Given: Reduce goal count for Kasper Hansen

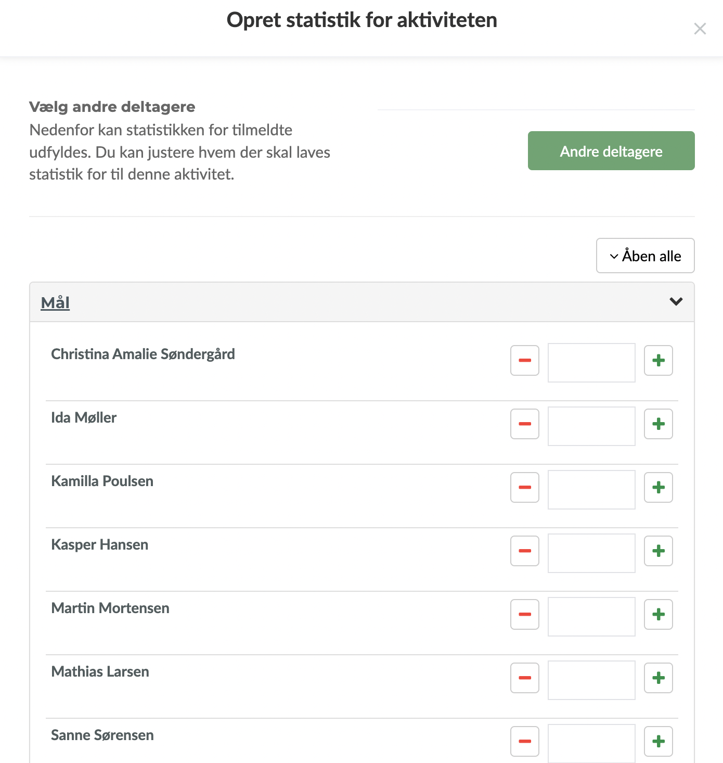Looking at the screenshot, I should click(525, 551).
